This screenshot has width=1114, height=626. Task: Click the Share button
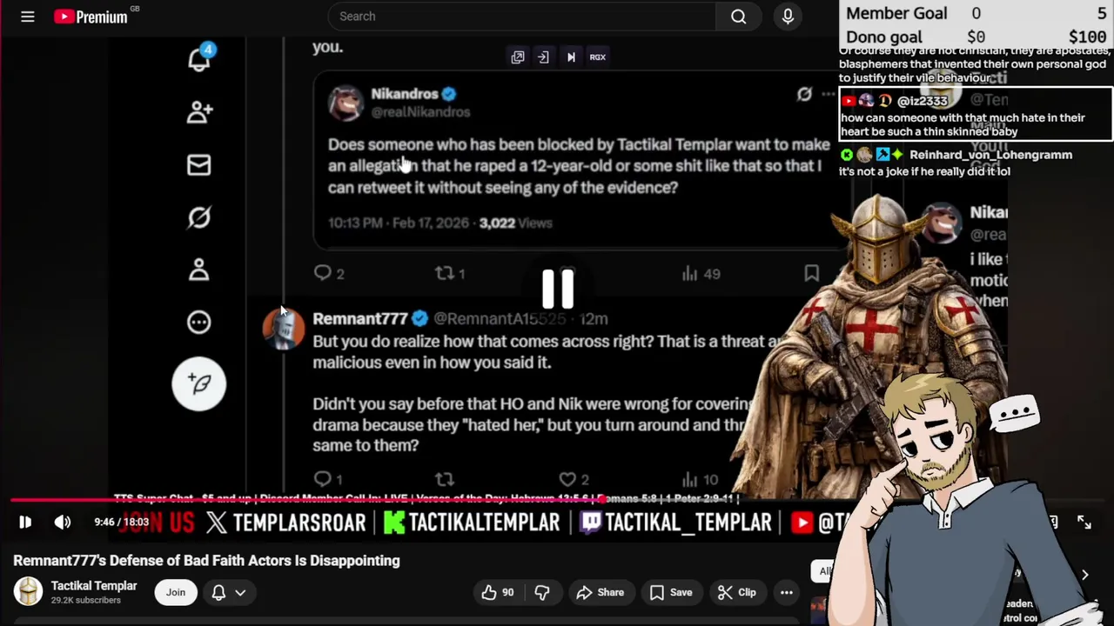click(600, 592)
